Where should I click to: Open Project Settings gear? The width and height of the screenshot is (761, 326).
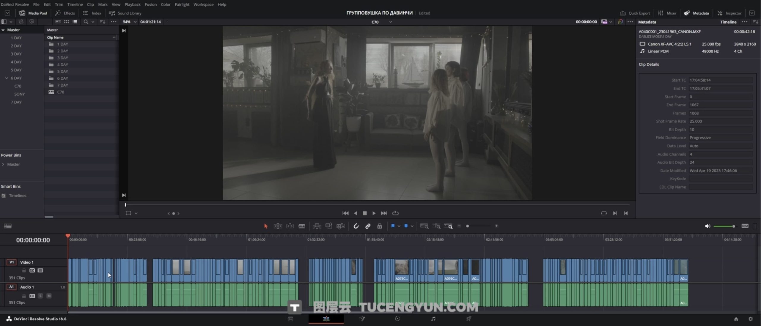(751, 319)
